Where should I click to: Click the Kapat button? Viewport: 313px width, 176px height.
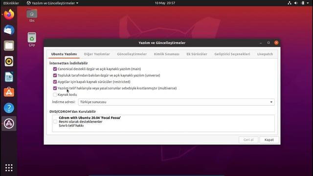(x=269, y=140)
